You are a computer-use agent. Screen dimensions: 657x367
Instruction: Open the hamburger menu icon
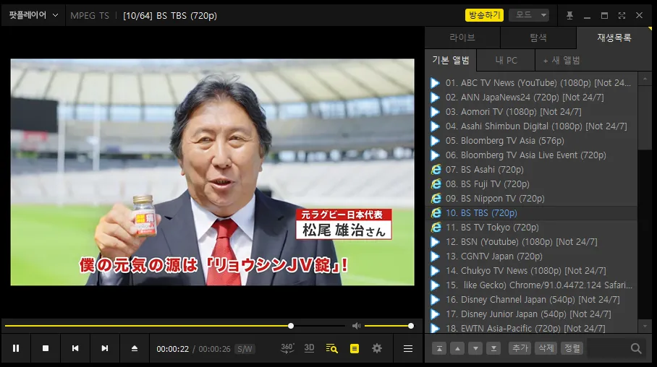coord(408,348)
